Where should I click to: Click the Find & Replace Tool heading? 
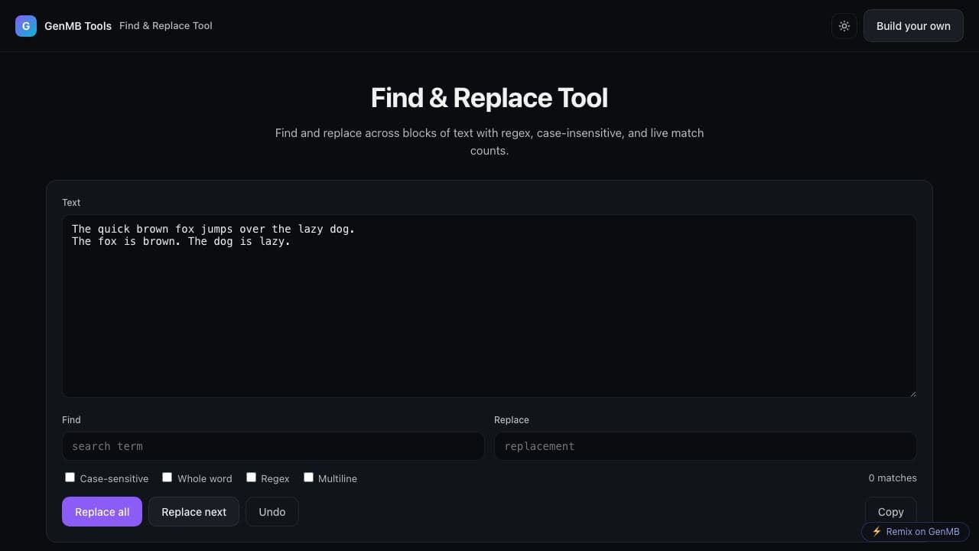pos(489,98)
